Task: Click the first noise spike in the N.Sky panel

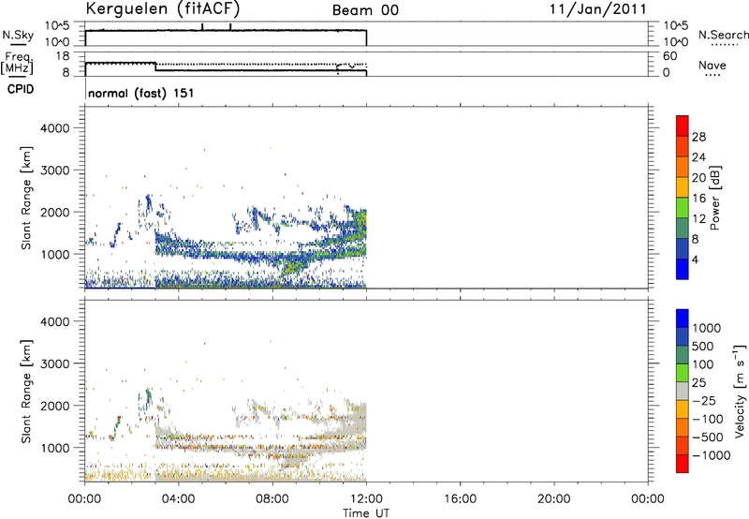Action: pyautogui.click(x=202, y=27)
